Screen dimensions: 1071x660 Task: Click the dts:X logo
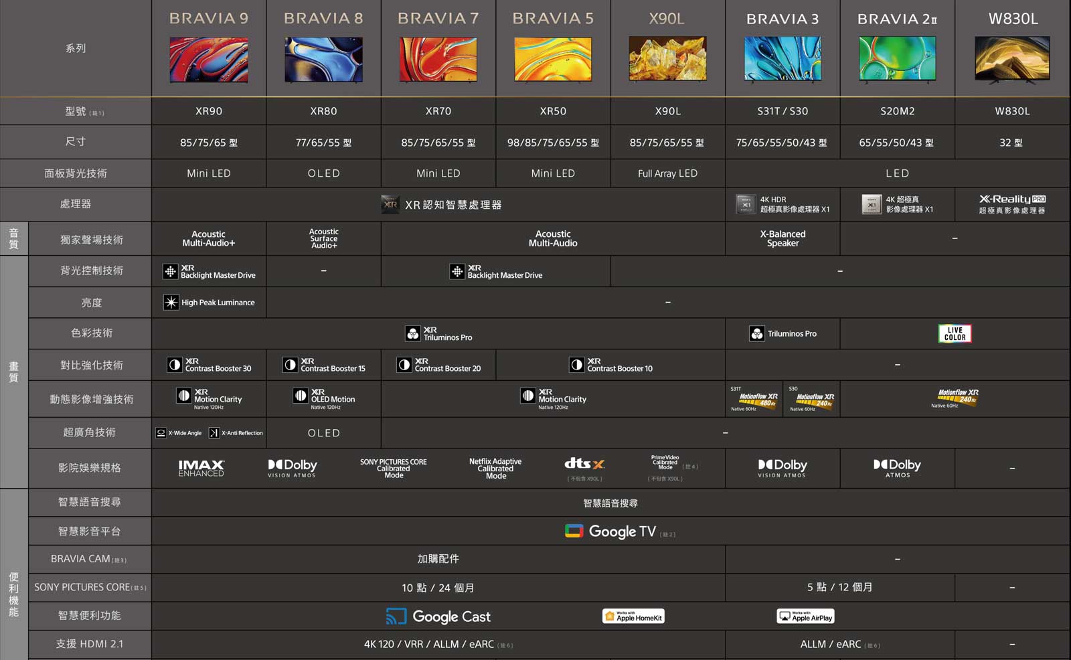pos(584,463)
